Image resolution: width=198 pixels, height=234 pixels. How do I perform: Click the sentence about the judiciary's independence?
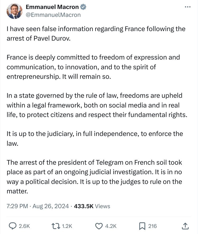(x=95, y=139)
